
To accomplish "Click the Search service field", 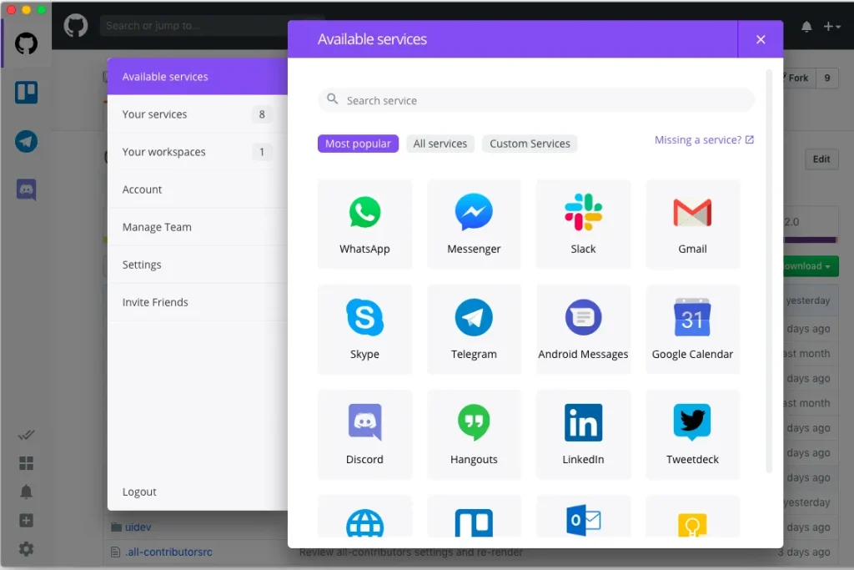I will point(536,100).
